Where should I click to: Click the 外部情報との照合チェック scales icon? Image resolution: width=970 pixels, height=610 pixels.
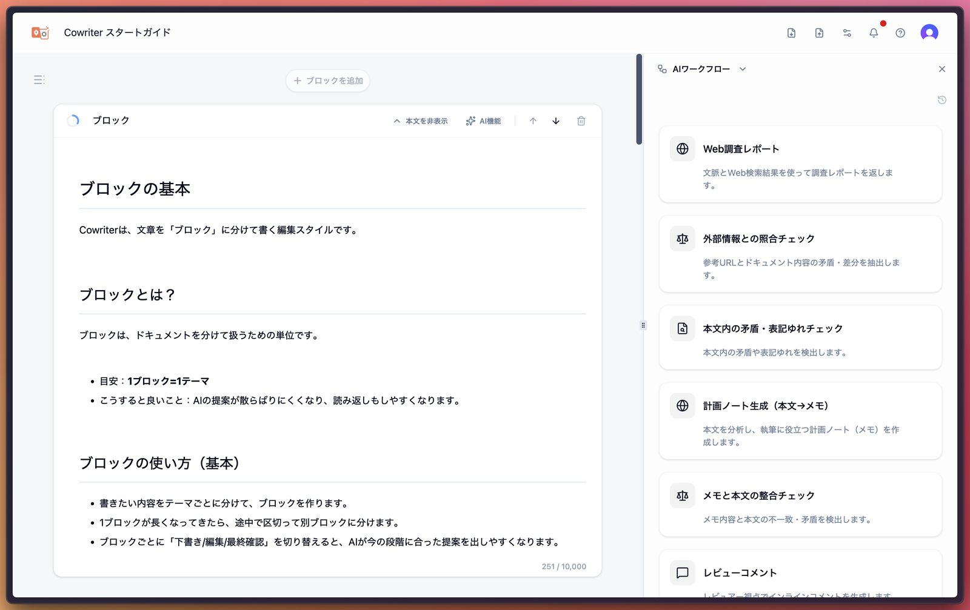click(x=682, y=239)
